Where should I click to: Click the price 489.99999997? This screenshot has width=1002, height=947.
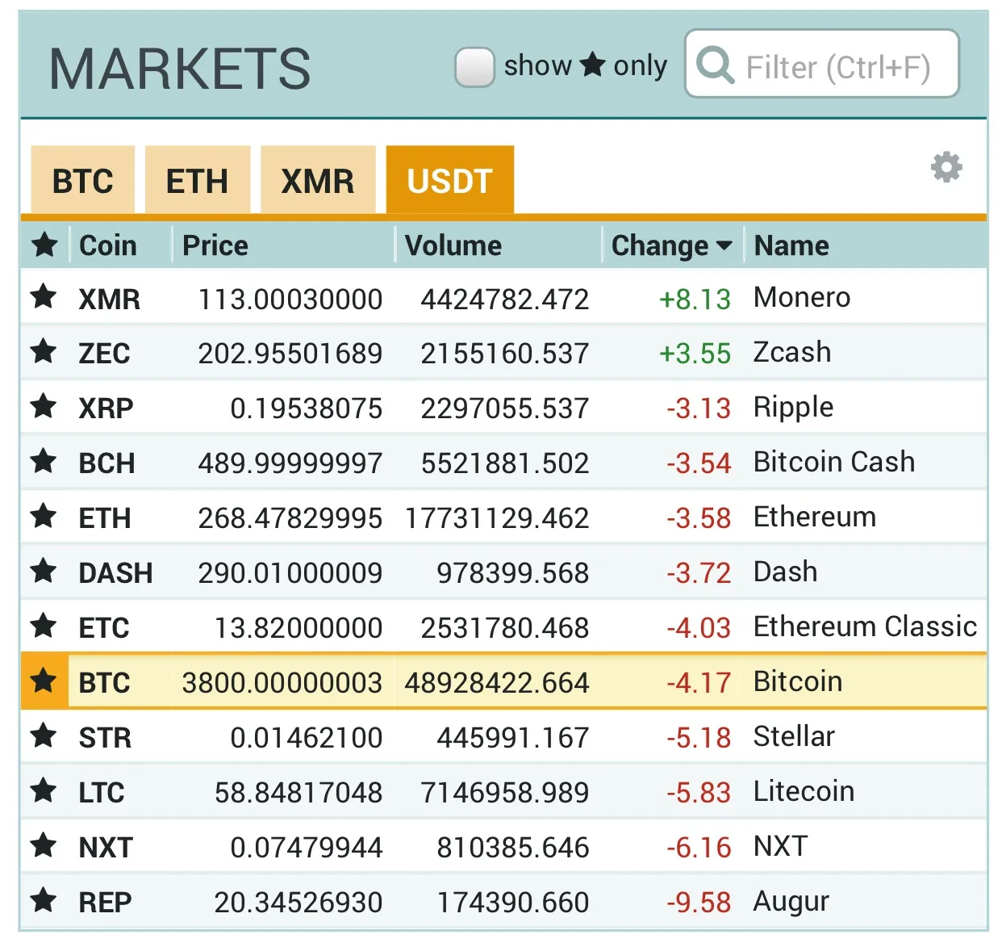tap(290, 463)
